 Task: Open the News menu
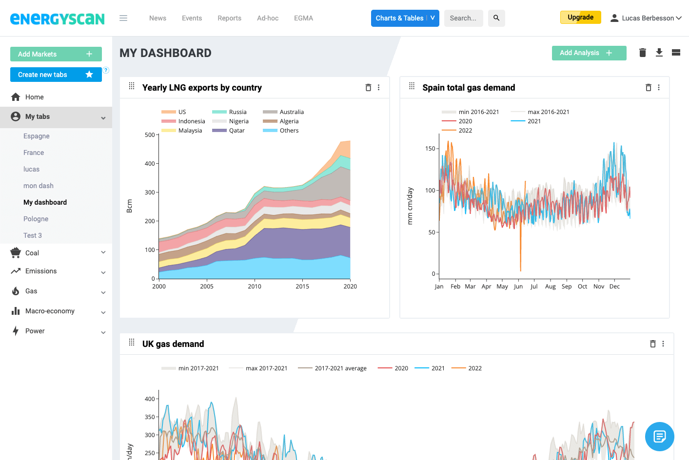(x=157, y=18)
